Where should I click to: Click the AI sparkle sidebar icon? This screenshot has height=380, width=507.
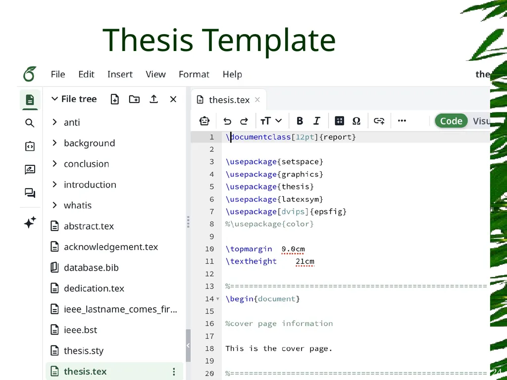pos(30,222)
